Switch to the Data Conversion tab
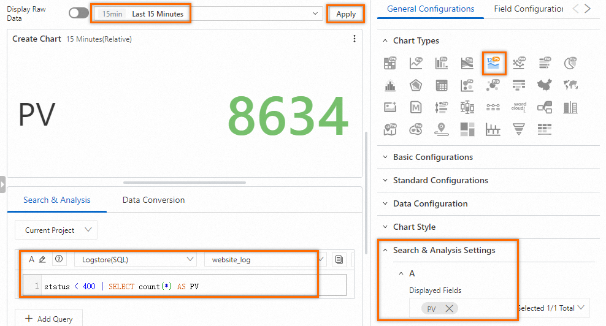Viewport: 606px width, 326px height. coord(153,200)
